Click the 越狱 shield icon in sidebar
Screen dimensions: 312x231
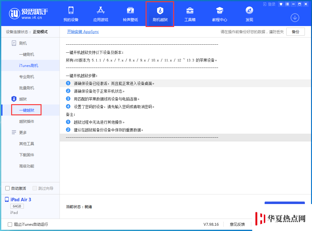click(x=14, y=99)
